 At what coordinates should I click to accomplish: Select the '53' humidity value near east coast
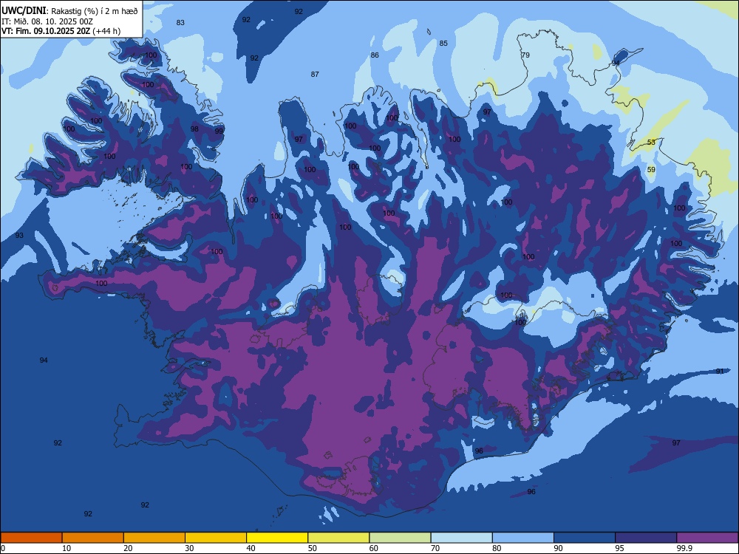pos(651,143)
